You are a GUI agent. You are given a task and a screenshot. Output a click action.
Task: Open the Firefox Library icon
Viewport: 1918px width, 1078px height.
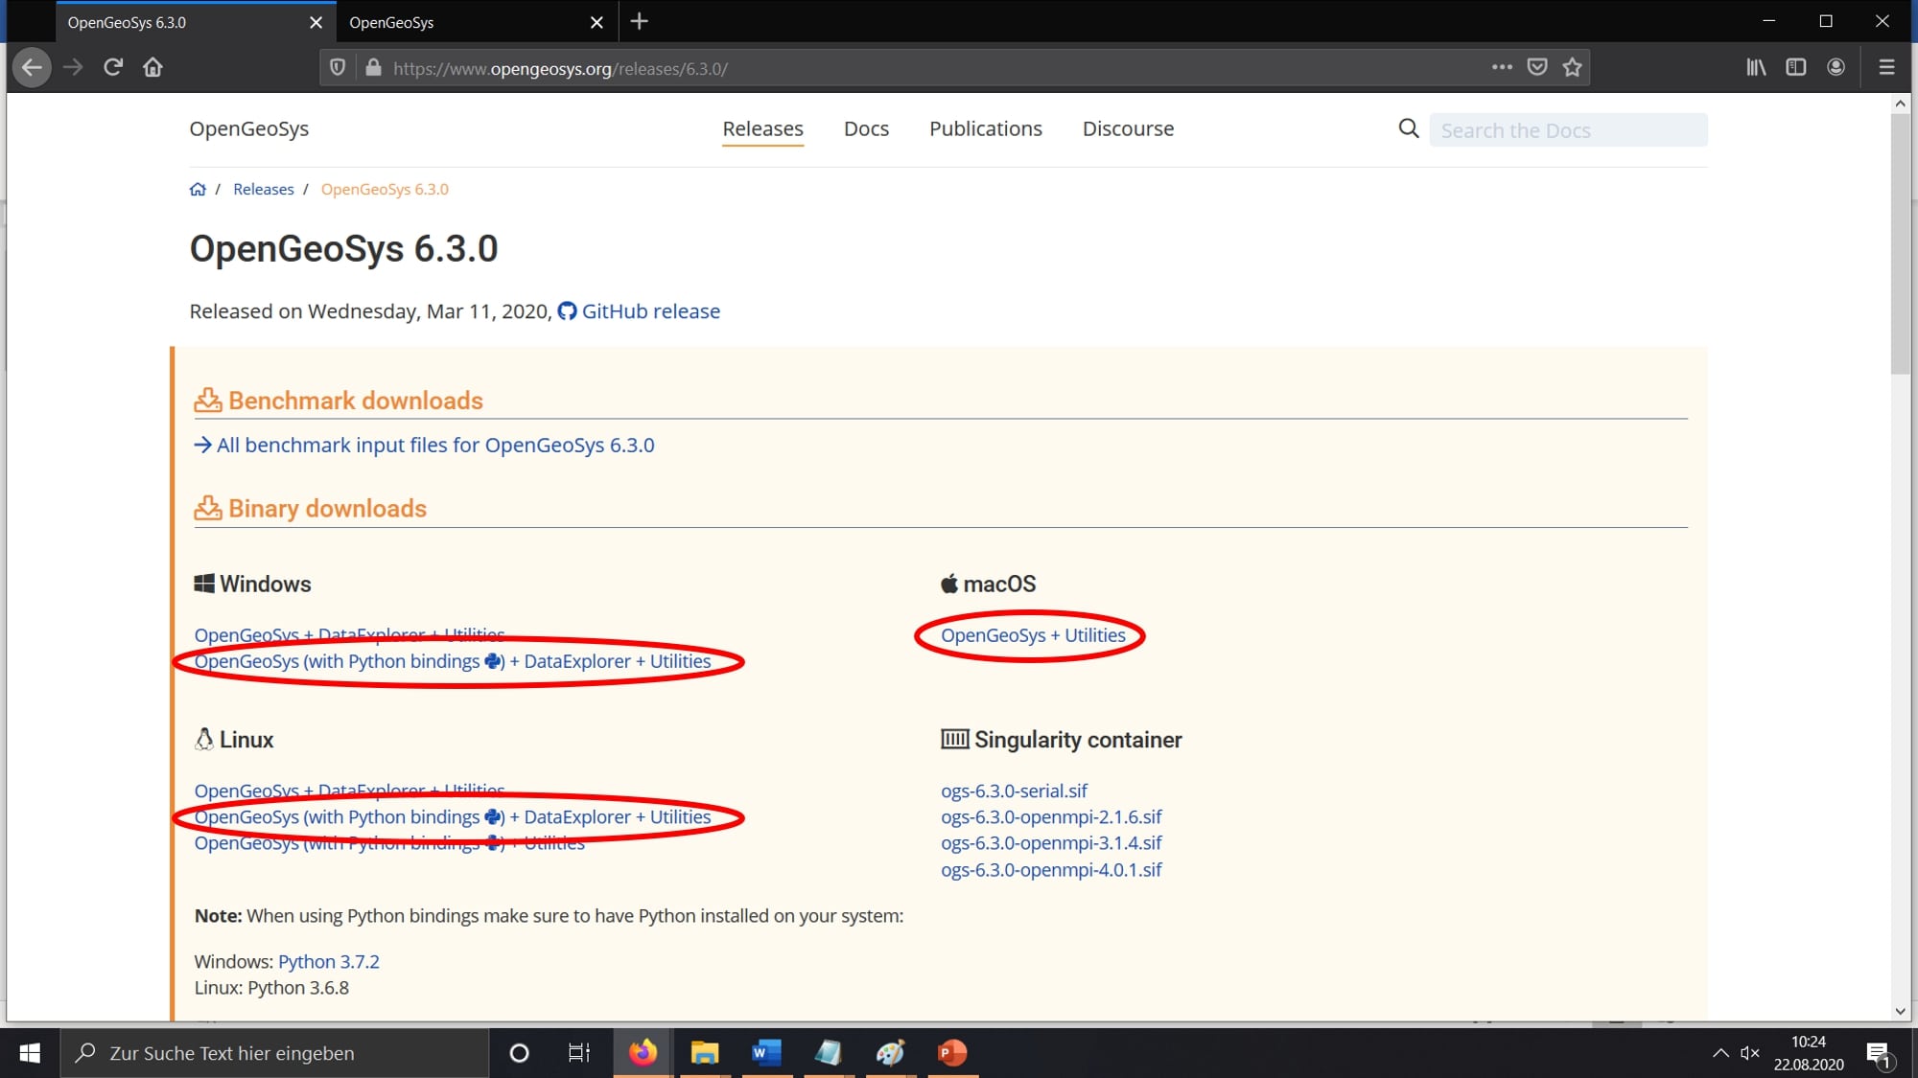[x=1756, y=67]
